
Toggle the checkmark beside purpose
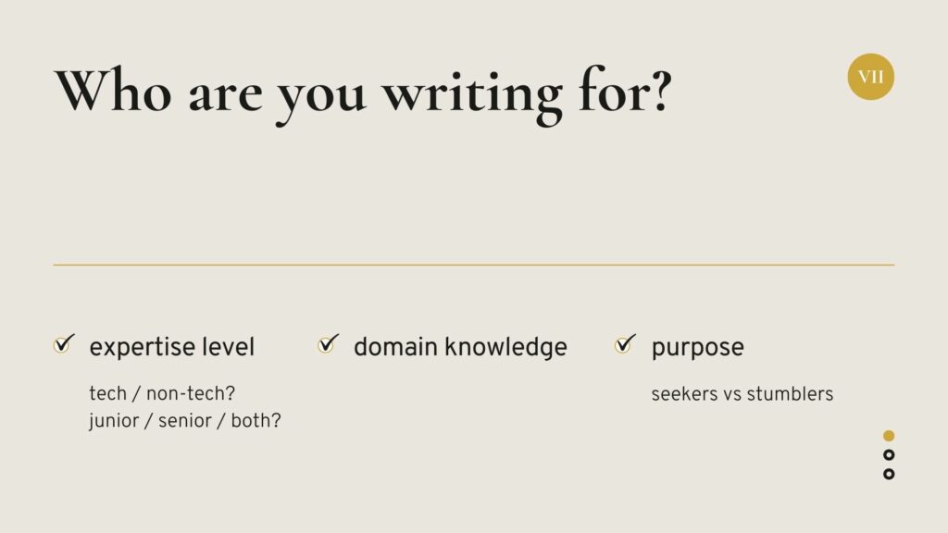(625, 344)
